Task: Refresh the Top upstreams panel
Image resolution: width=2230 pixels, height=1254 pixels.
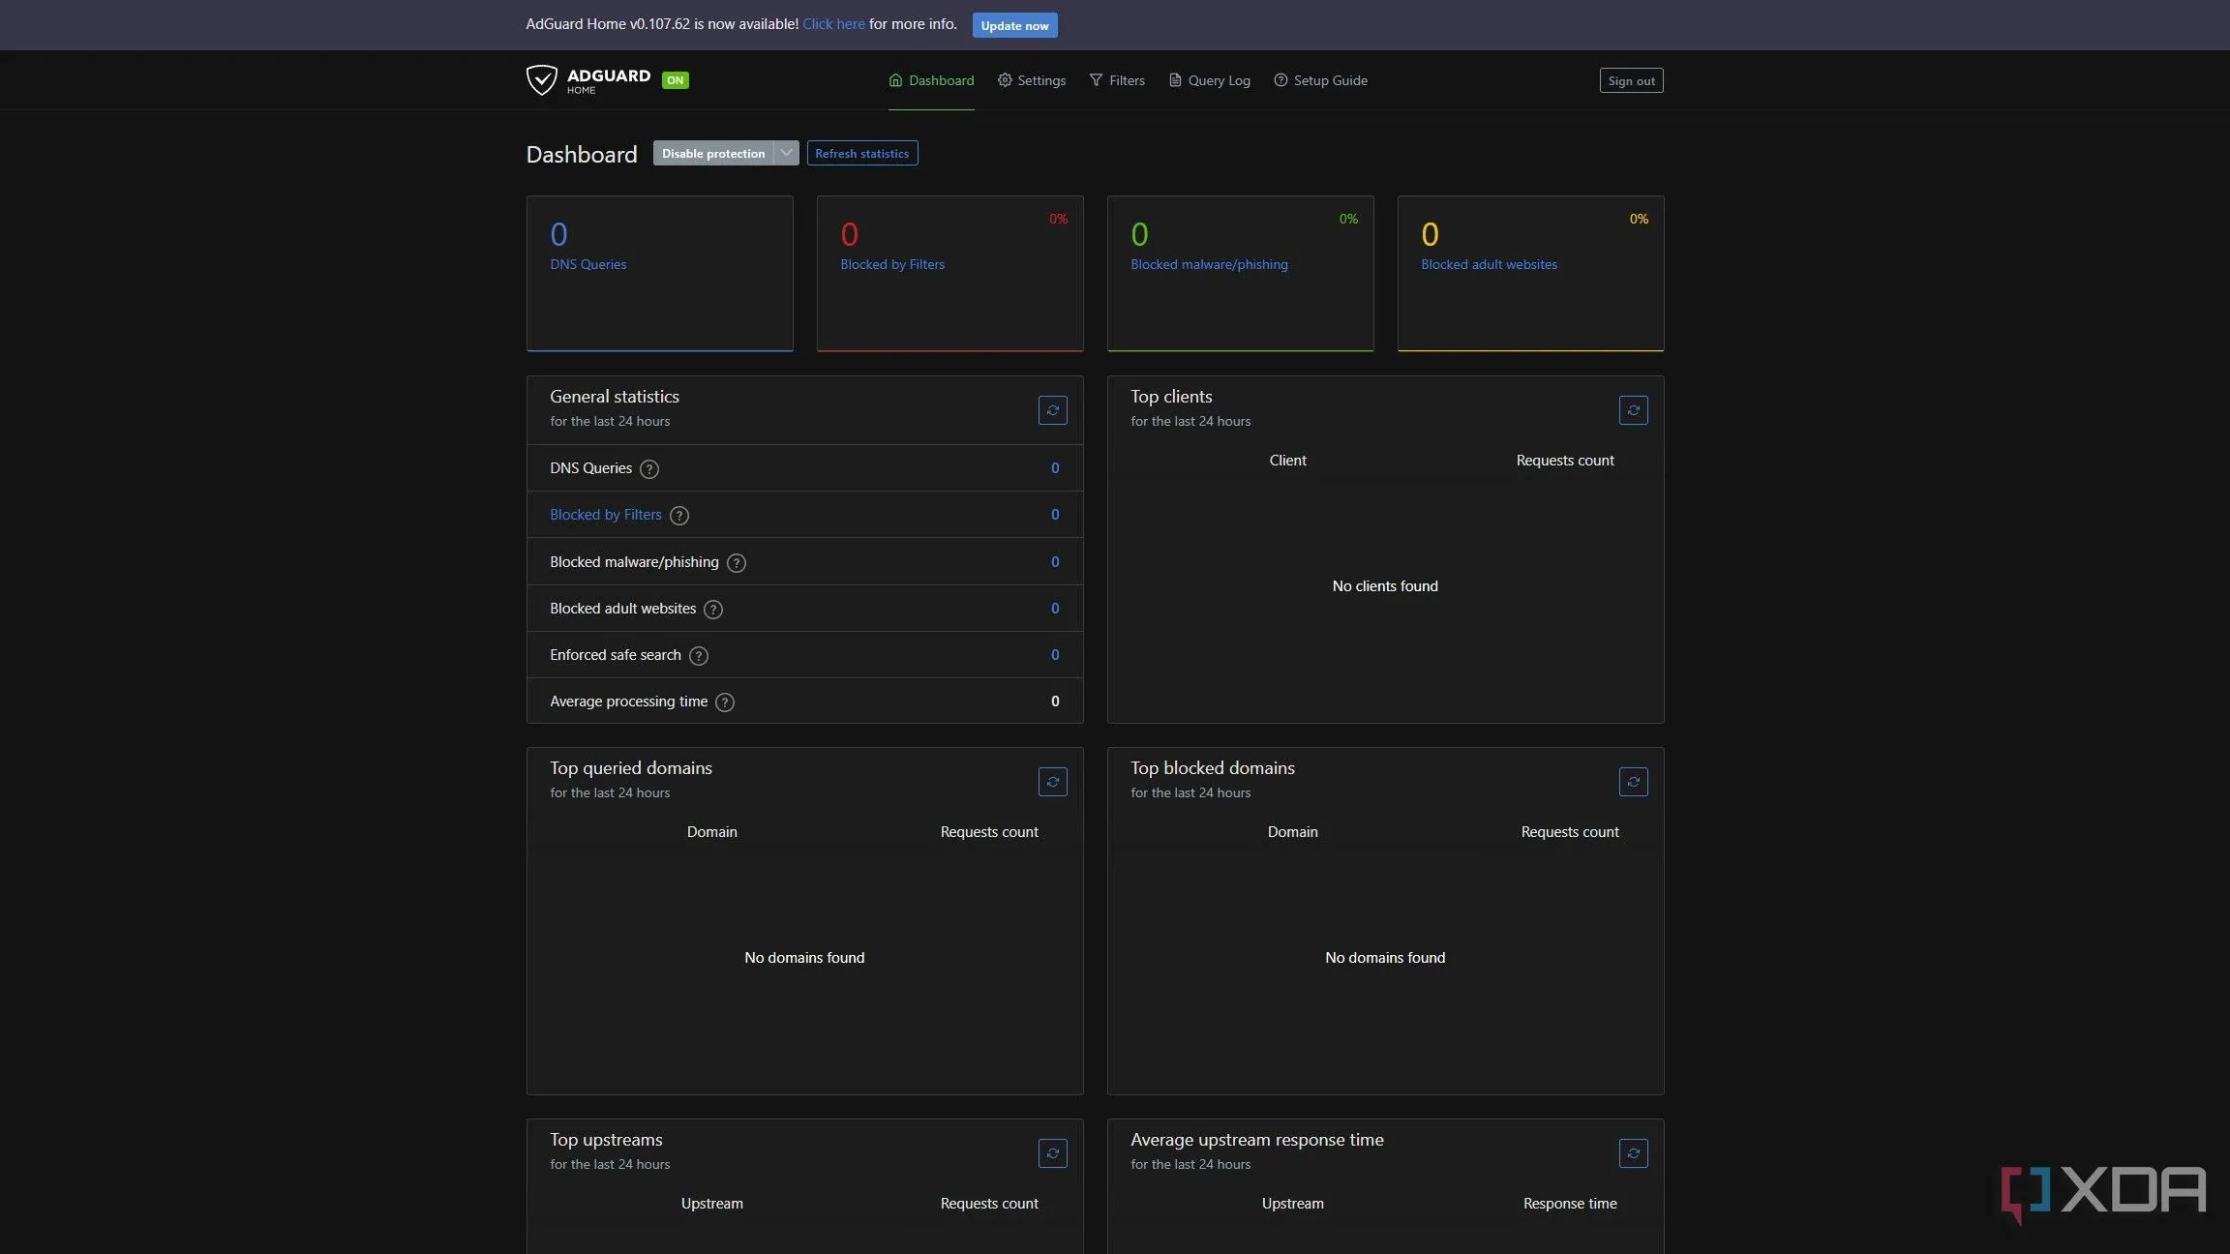Action: [1052, 1153]
